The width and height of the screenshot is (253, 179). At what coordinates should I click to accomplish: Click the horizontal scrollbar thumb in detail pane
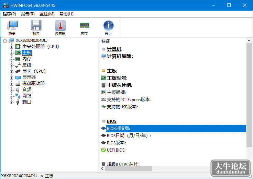click(x=129, y=168)
